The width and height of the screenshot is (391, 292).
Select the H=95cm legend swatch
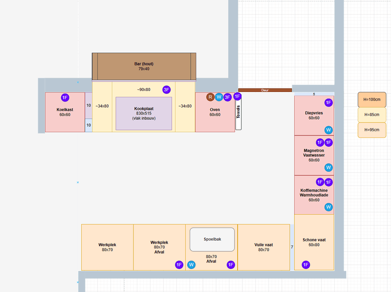coord(372,130)
